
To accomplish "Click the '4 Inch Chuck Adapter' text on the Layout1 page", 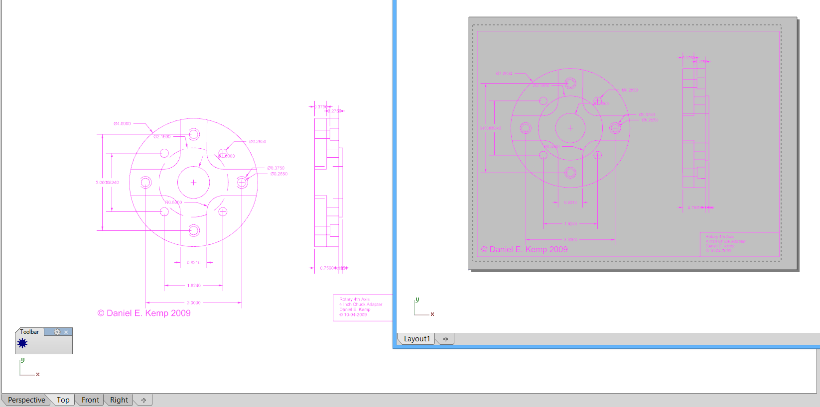I will [x=725, y=241].
